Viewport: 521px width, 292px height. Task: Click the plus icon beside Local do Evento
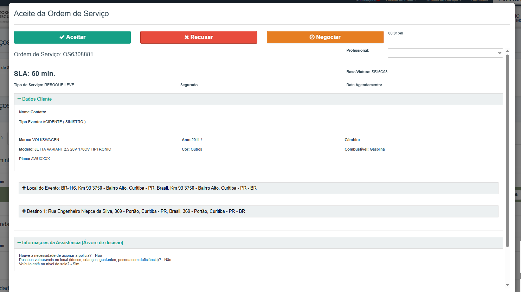click(x=24, y=188)
